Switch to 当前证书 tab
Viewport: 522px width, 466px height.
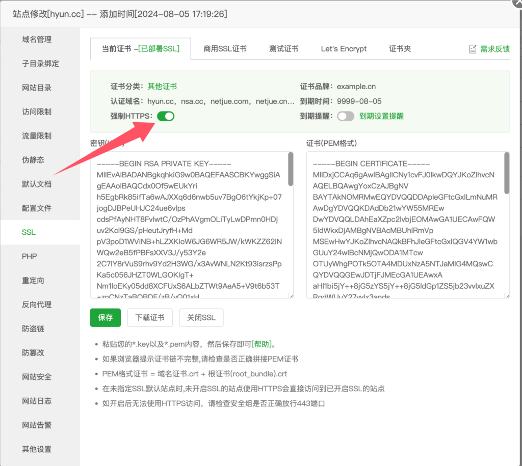point(141,49)
